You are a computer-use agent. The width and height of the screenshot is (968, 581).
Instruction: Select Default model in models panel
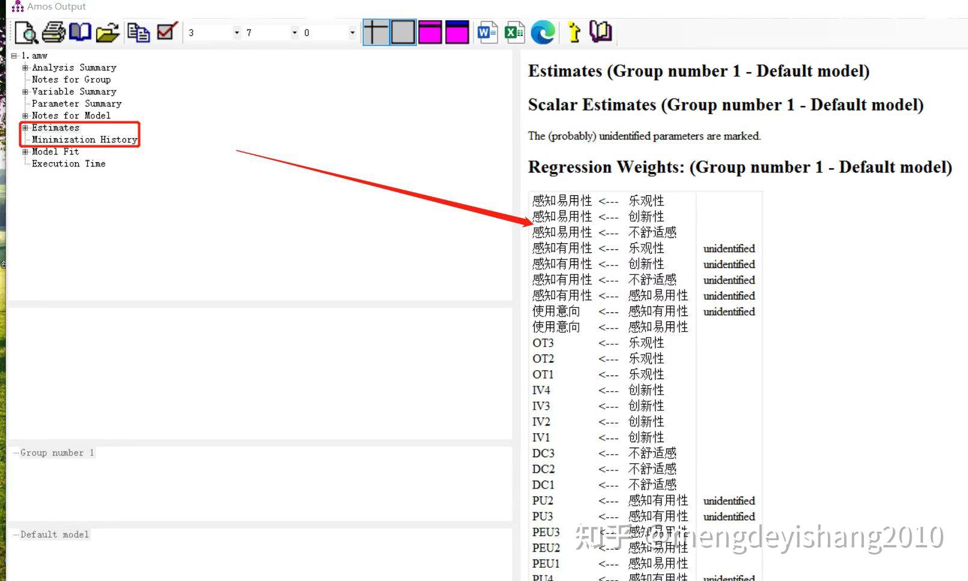click(x=54, y=534)
